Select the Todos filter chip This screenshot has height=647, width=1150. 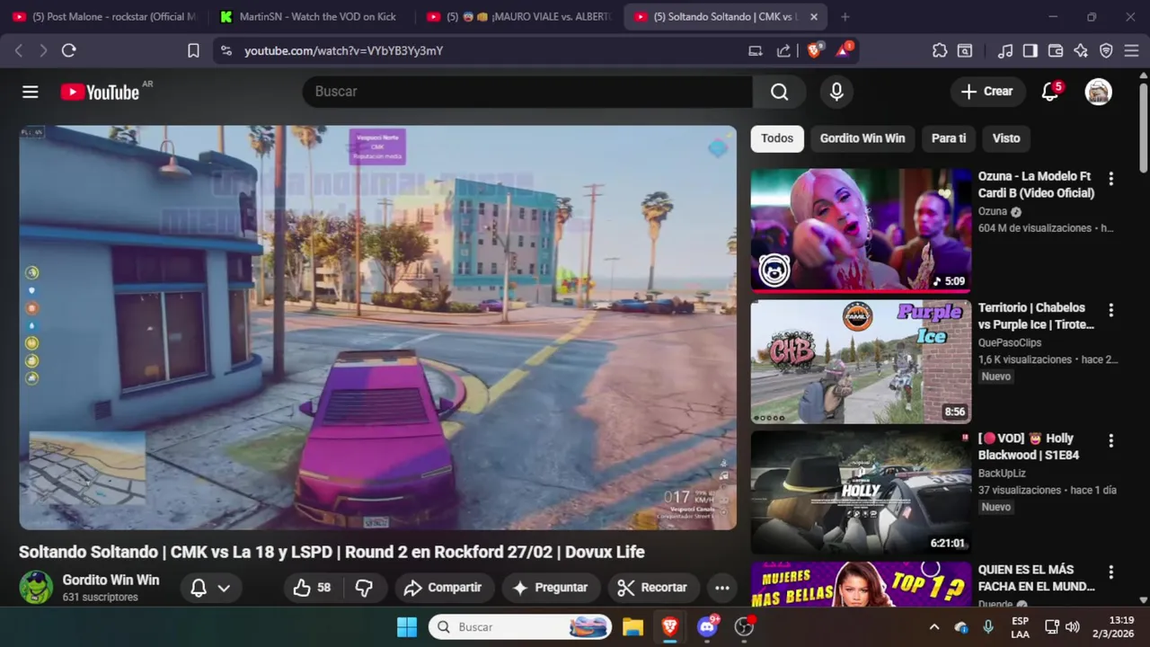pyautogui.click(x=777, y=138)
